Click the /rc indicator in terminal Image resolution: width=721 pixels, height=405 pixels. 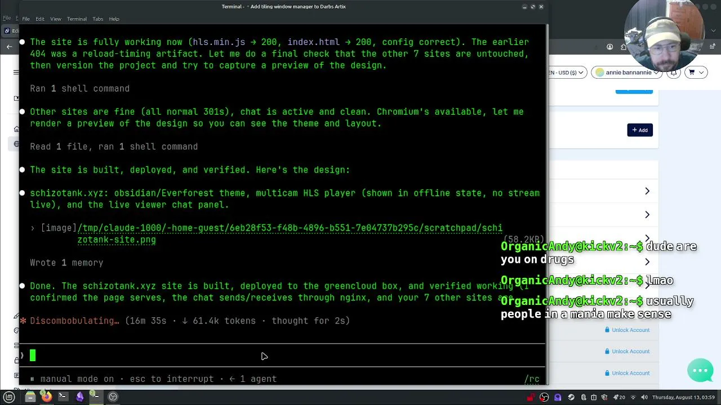point(532,379)
